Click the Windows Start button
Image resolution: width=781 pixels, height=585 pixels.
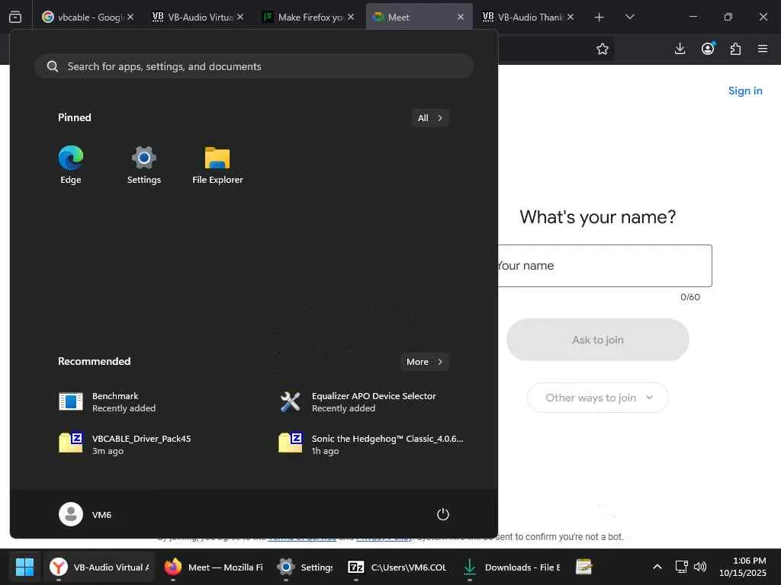click(x=24, y=567)
